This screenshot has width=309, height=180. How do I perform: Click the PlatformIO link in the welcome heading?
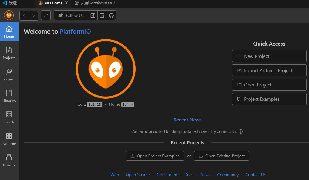point(75,32)
